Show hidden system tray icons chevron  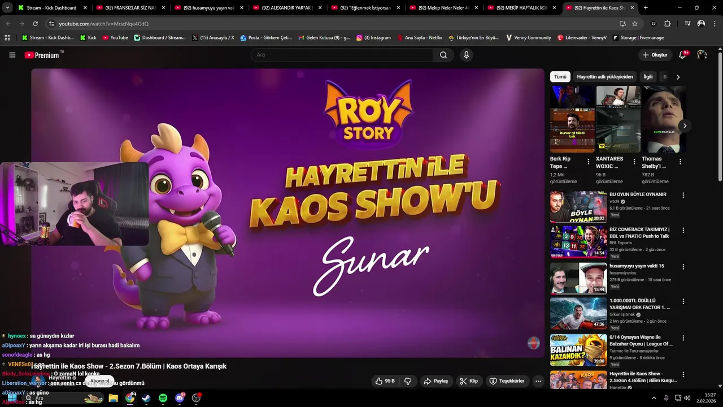pos(654,398)
